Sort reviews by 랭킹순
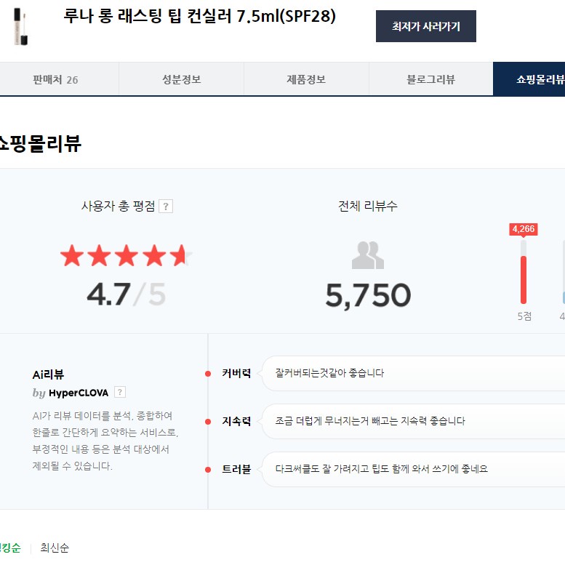This screenshot has width=565, height=565. point(10,548)
